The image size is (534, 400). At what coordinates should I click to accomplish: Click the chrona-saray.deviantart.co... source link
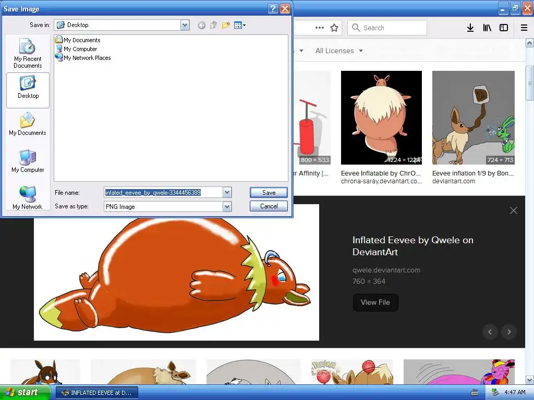(381, 181)
